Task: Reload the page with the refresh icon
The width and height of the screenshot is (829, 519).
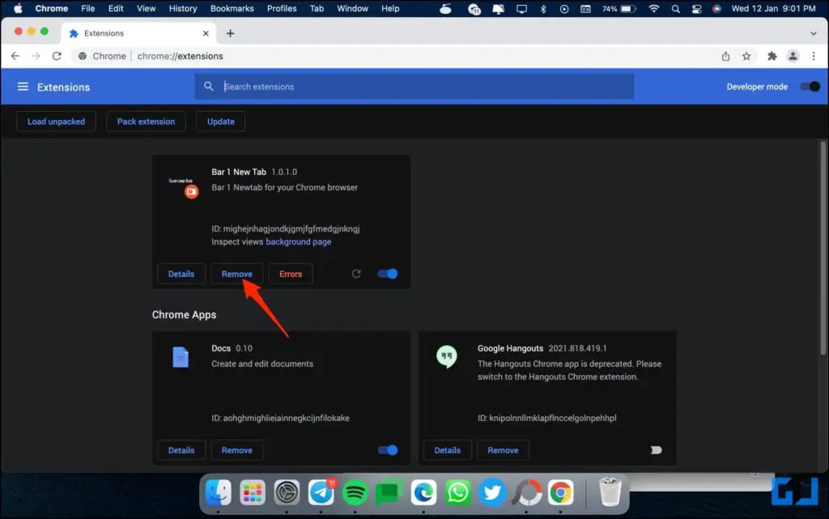Action: (57, 56)
